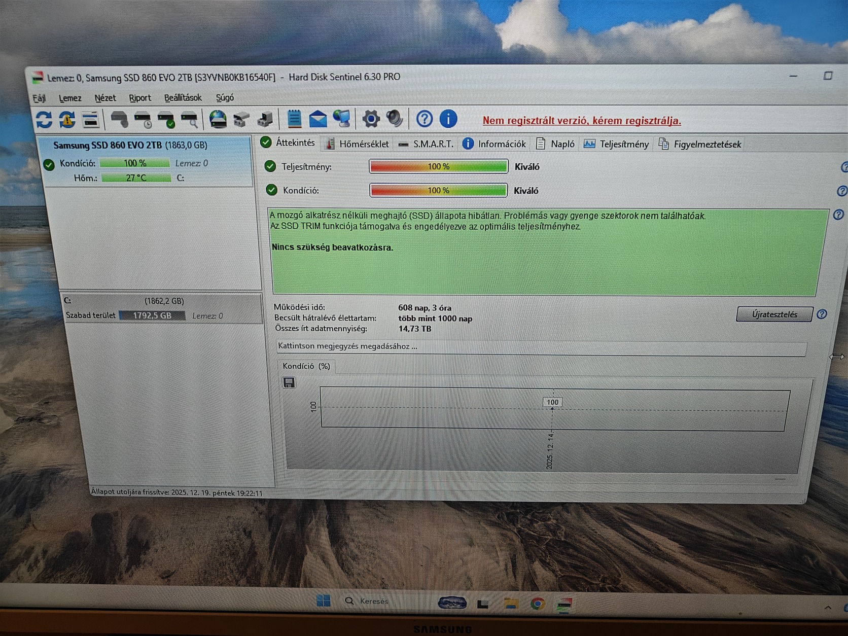Click the two gray drives toolbar icon
The image size is (848, 636).
tap(241, 120)
